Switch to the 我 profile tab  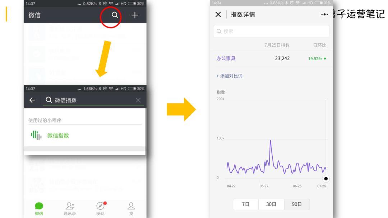131,209
